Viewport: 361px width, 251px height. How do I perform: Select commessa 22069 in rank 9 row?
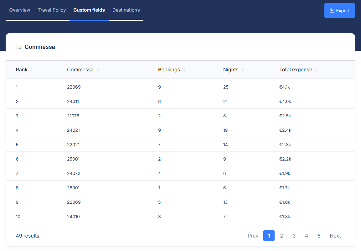coord(74,202)
